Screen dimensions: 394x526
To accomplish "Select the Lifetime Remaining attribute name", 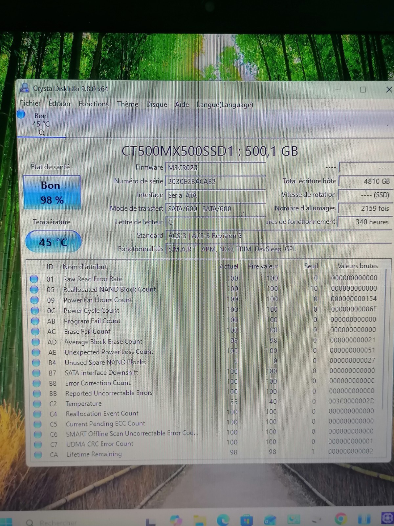I will tap(94, 454).
